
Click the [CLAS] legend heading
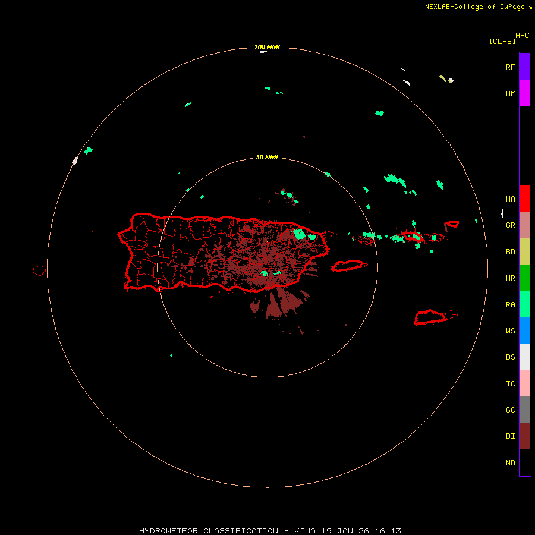click(x=502, y=41)
